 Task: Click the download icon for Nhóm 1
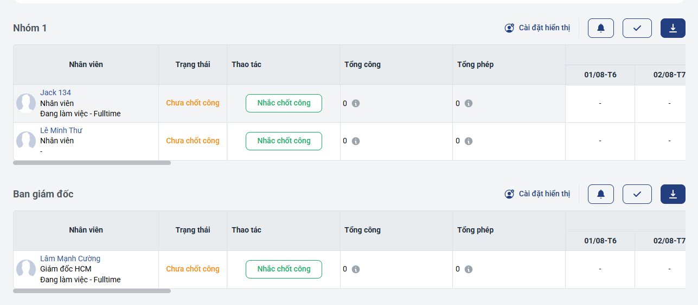(673, 28)
